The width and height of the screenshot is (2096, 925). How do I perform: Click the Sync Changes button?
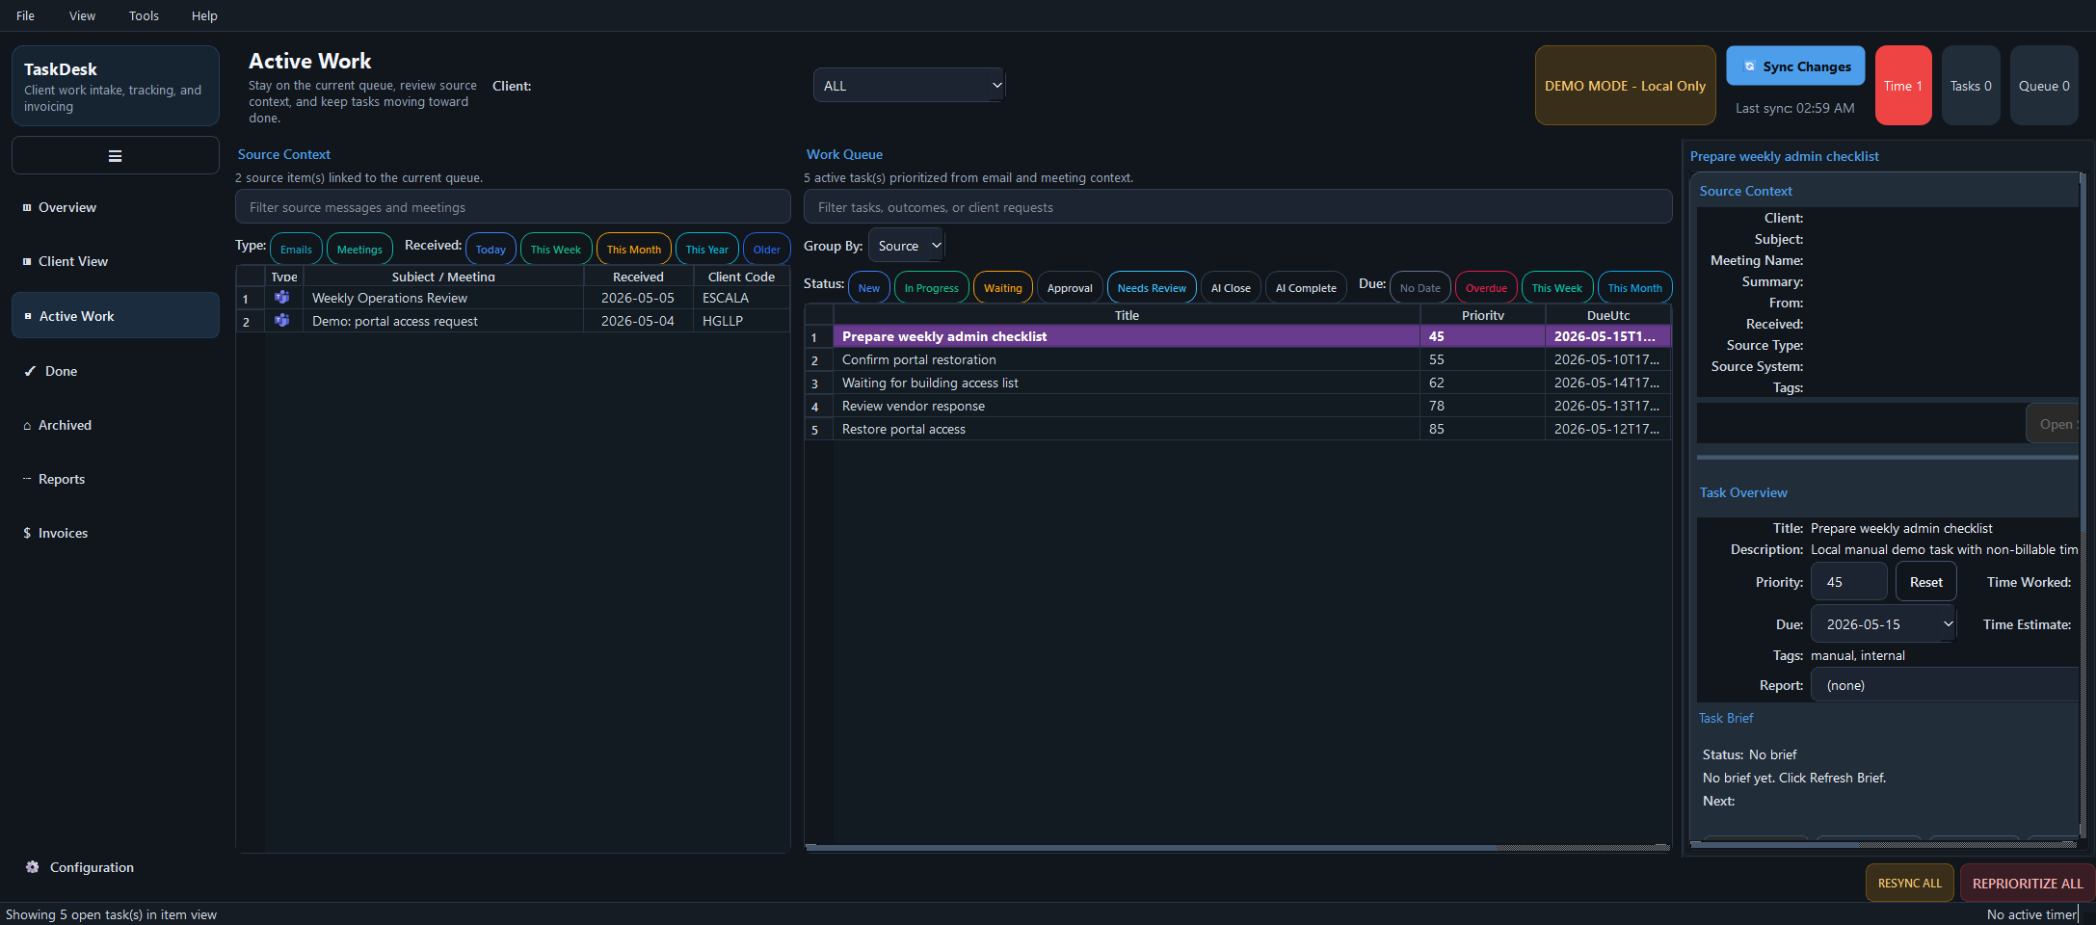(x=1795, y=66)
